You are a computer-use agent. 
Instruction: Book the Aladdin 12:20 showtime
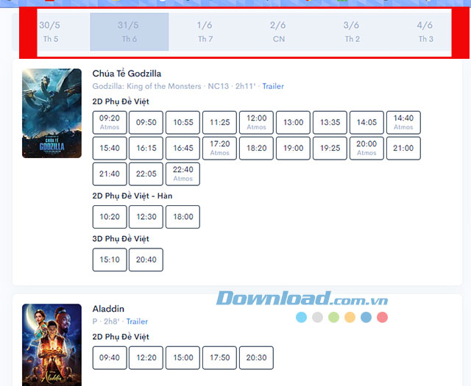tap(146, 358)
